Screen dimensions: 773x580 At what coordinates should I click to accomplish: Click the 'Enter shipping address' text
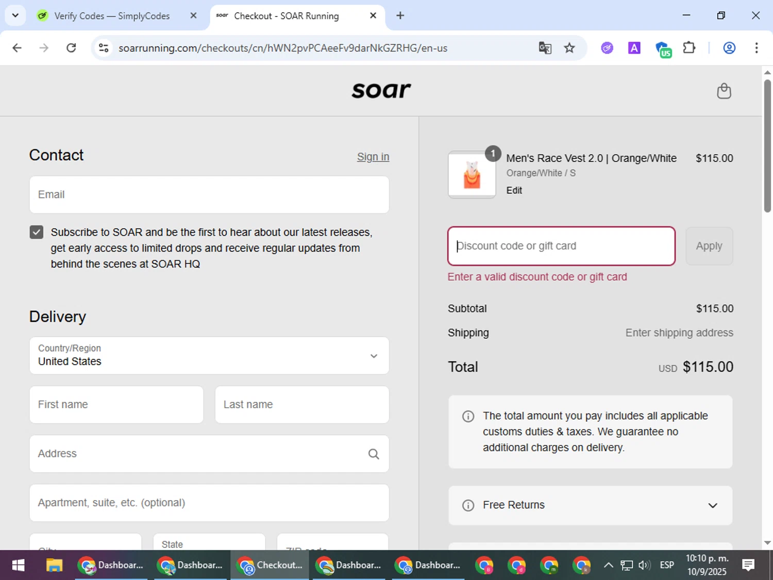click(679, 333)
